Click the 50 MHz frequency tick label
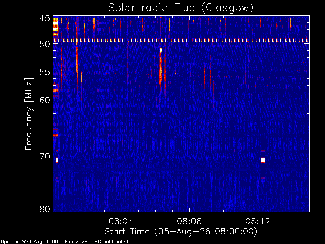 [45, 44]
